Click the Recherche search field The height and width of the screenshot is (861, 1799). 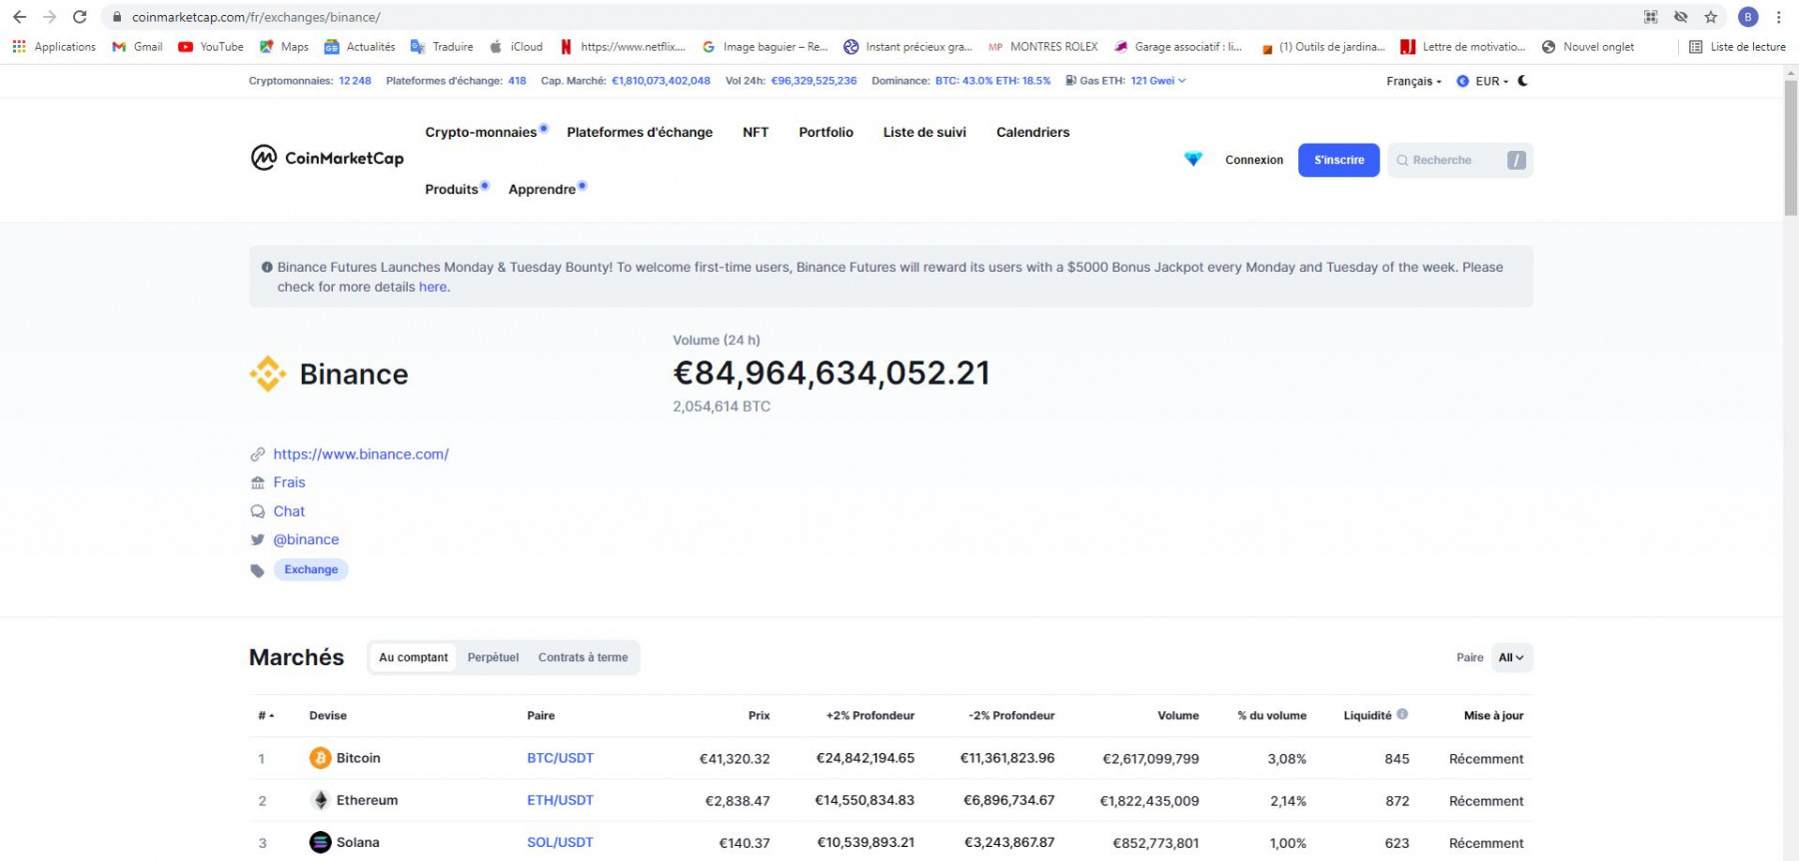1459,160
